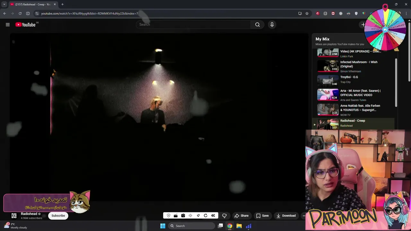Open the gray shield extension icon
411x231 pixels.
356,13
